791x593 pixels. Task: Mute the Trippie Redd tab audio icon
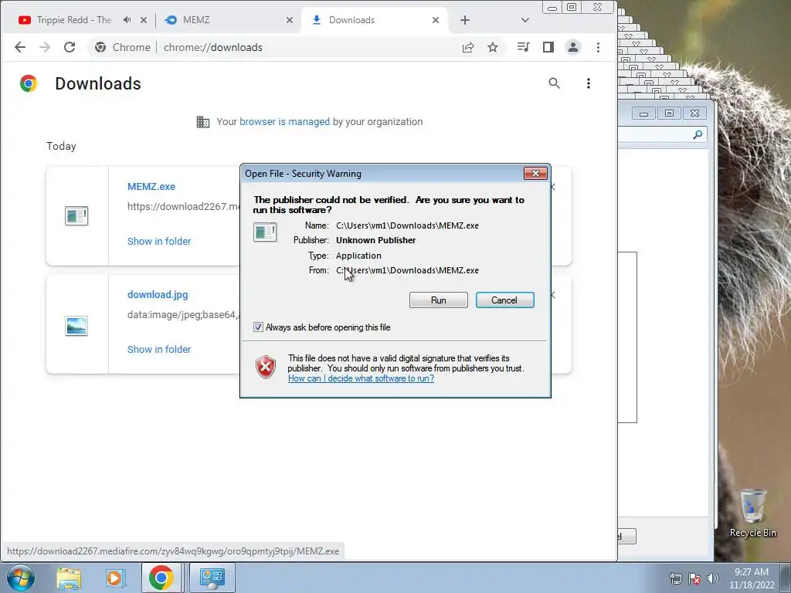[127, 20]
